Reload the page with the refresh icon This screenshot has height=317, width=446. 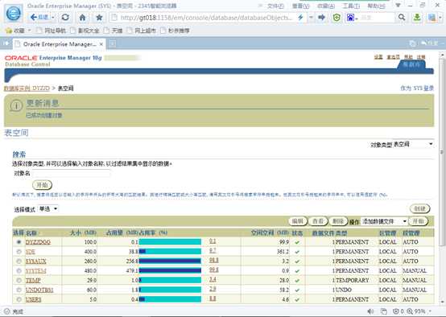[65, 18]
